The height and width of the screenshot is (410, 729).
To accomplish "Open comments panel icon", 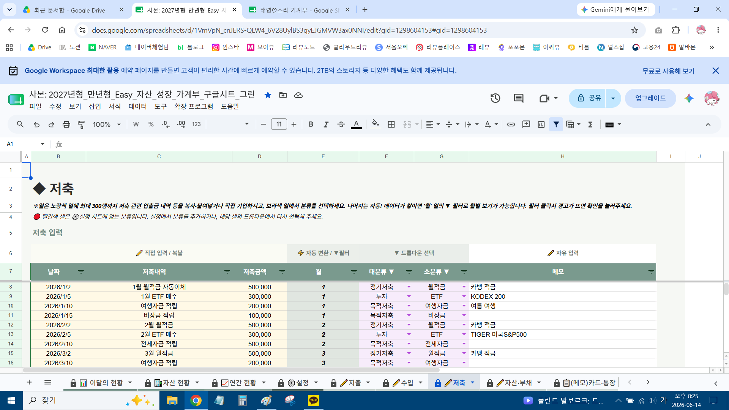I will 519,98.
